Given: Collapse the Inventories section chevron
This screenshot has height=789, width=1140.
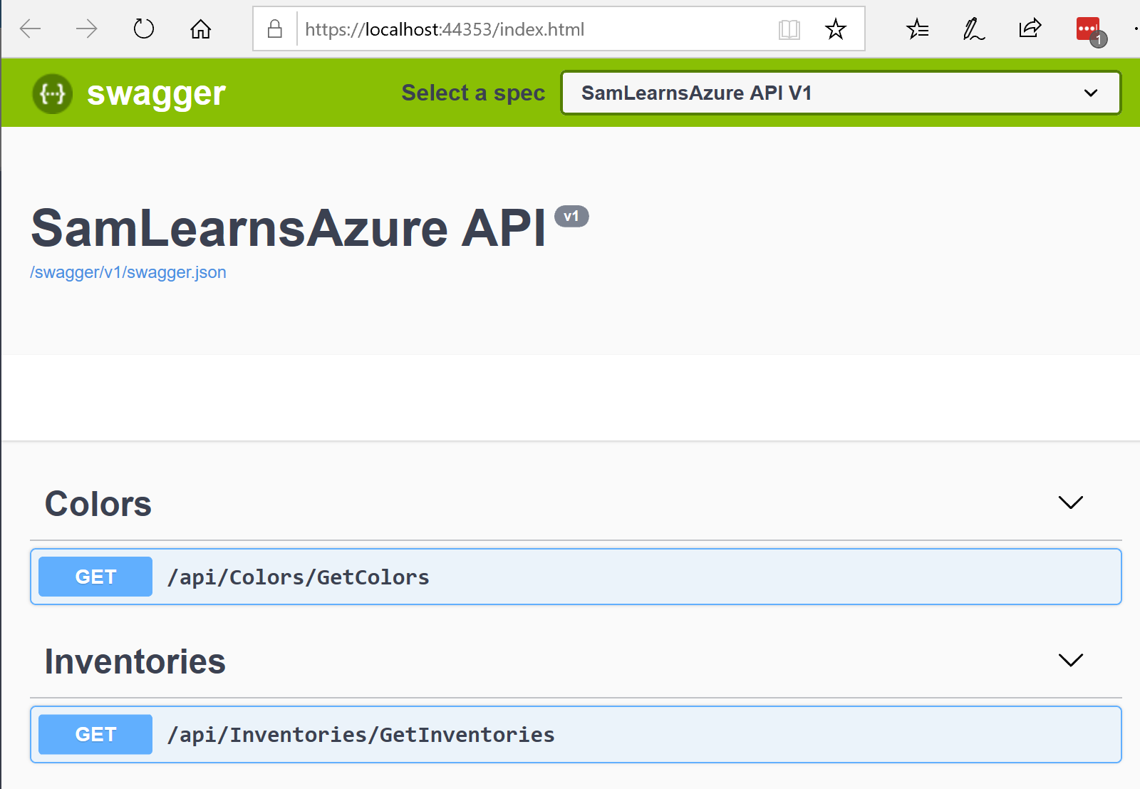Looking at the screenshot, I should (x=1070, y=660).
